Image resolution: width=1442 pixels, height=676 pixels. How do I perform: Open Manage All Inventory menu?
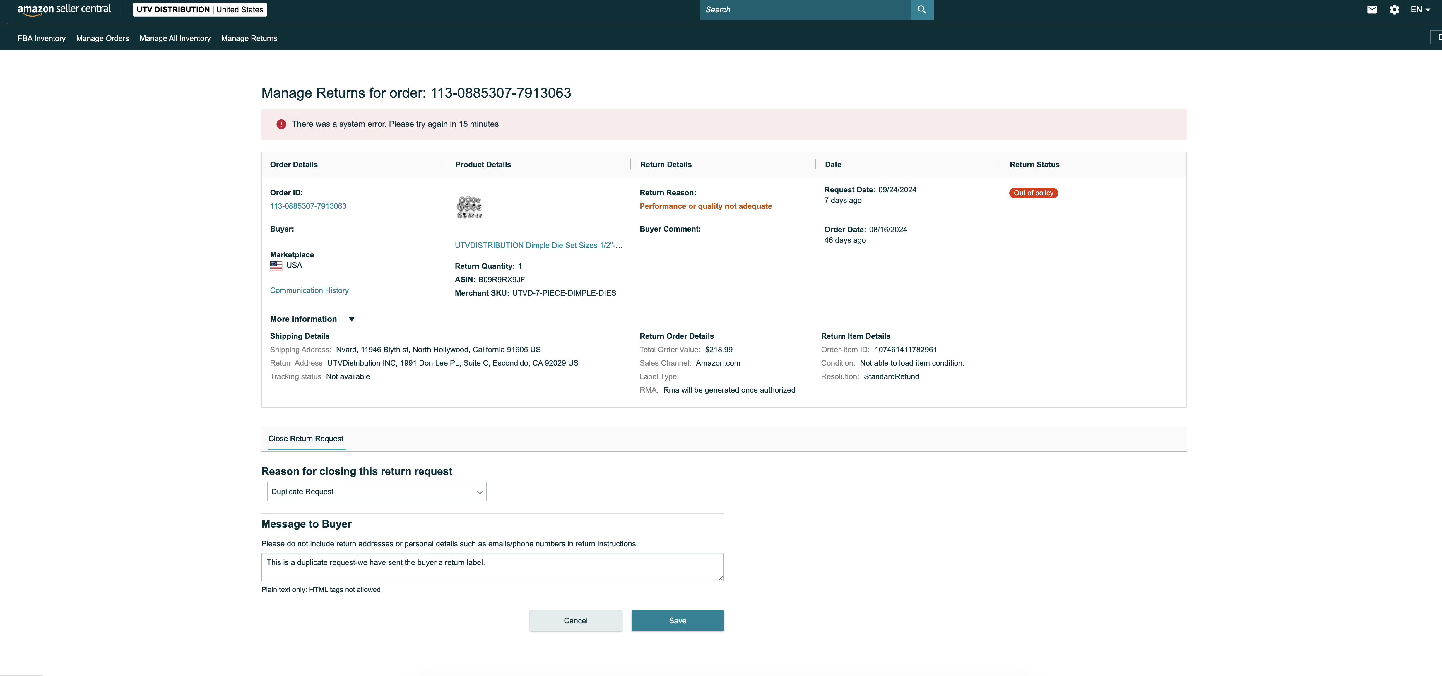click(x=175, y=38)
